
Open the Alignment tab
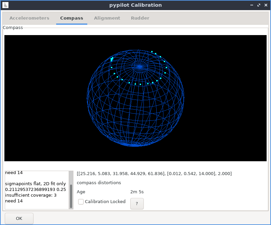pos(107,18)
